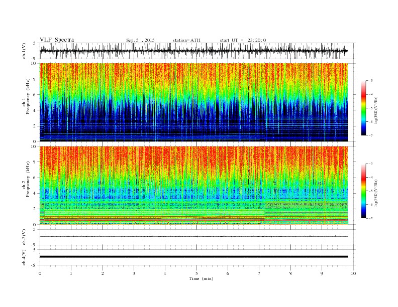The image size is (398, 307).
Task: Click the "station=ATH" header label
Action: (186, 40)
